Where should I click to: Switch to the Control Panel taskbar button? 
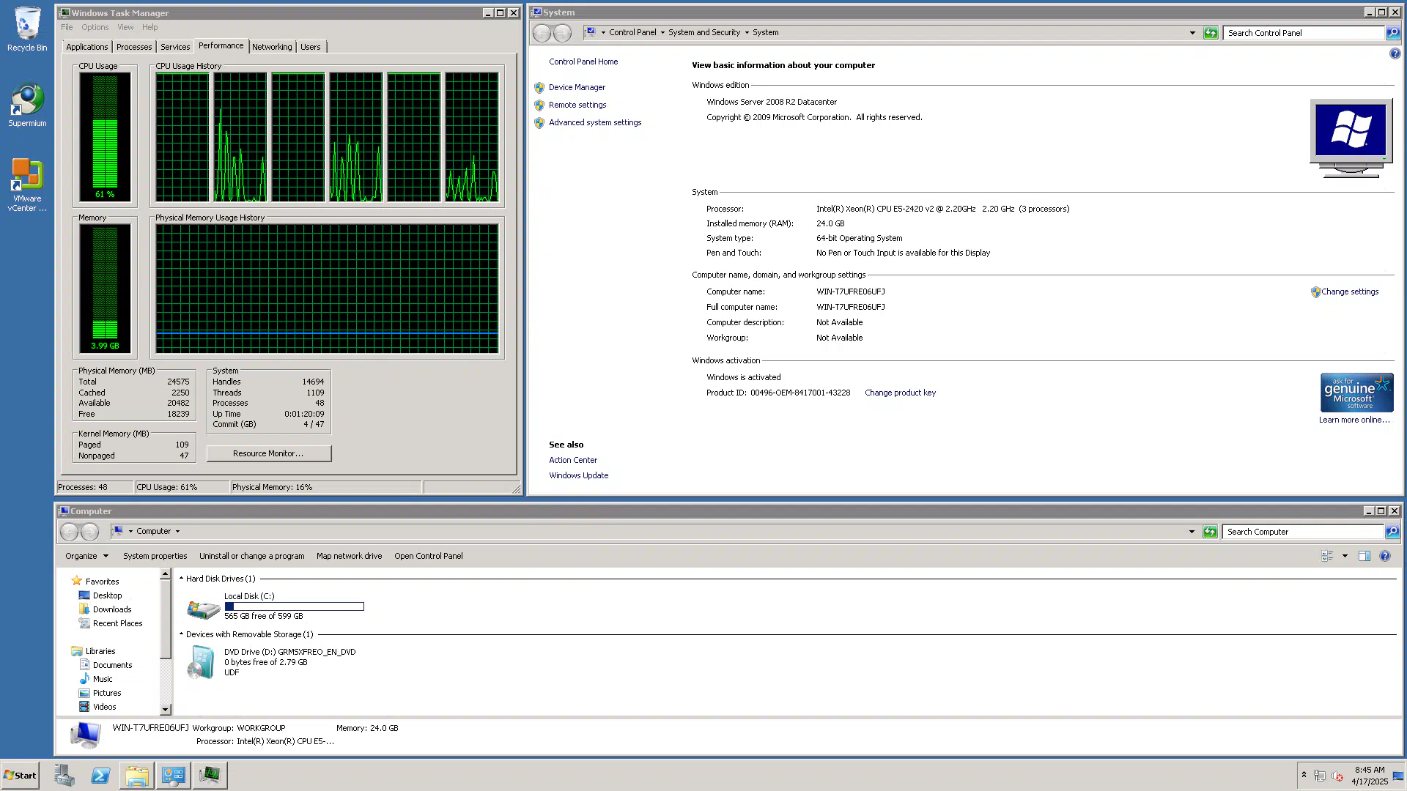[174, 775]
